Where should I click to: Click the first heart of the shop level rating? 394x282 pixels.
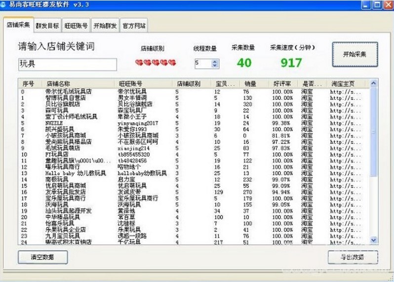coord(139,62)
